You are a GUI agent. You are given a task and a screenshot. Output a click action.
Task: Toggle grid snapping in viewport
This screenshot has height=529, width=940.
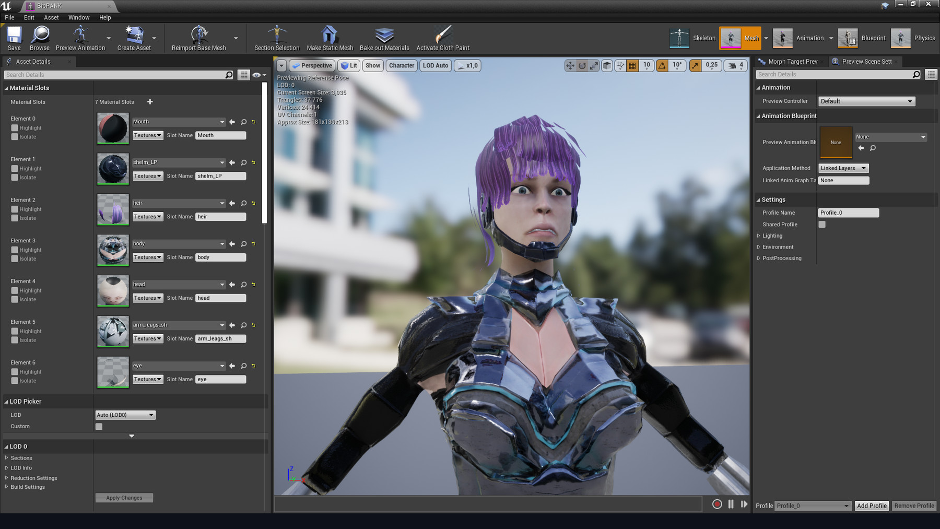632,66
